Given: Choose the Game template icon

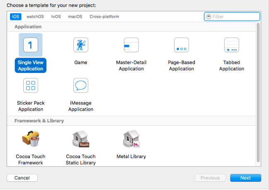Looking at the screenshot, I should 81,45.
